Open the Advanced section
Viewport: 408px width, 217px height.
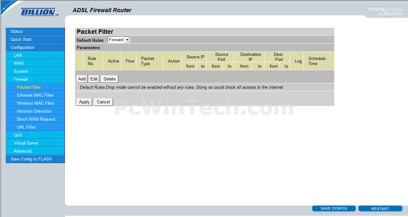35,151
